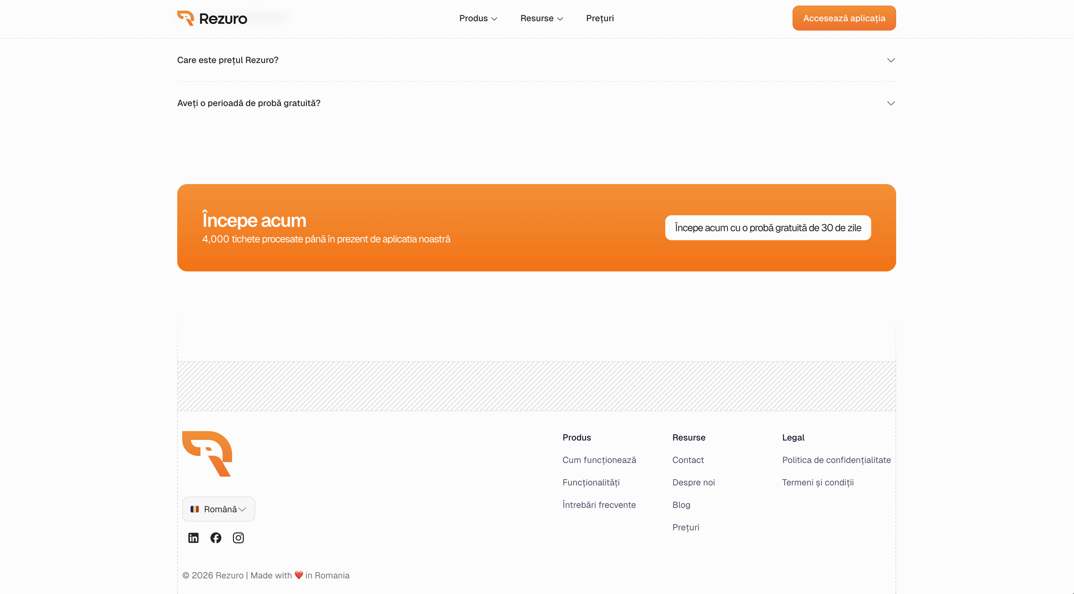
Task: Start the 30-day free trial button
Action: [768, 228]
